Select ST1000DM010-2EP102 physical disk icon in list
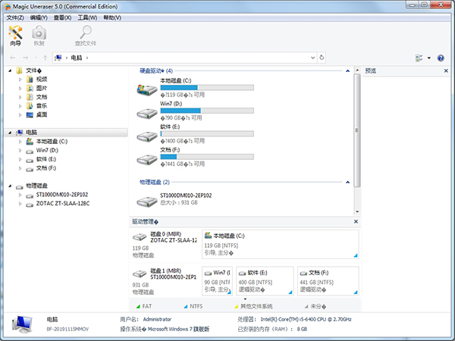The image size is (455, 341). coord(147,201)
